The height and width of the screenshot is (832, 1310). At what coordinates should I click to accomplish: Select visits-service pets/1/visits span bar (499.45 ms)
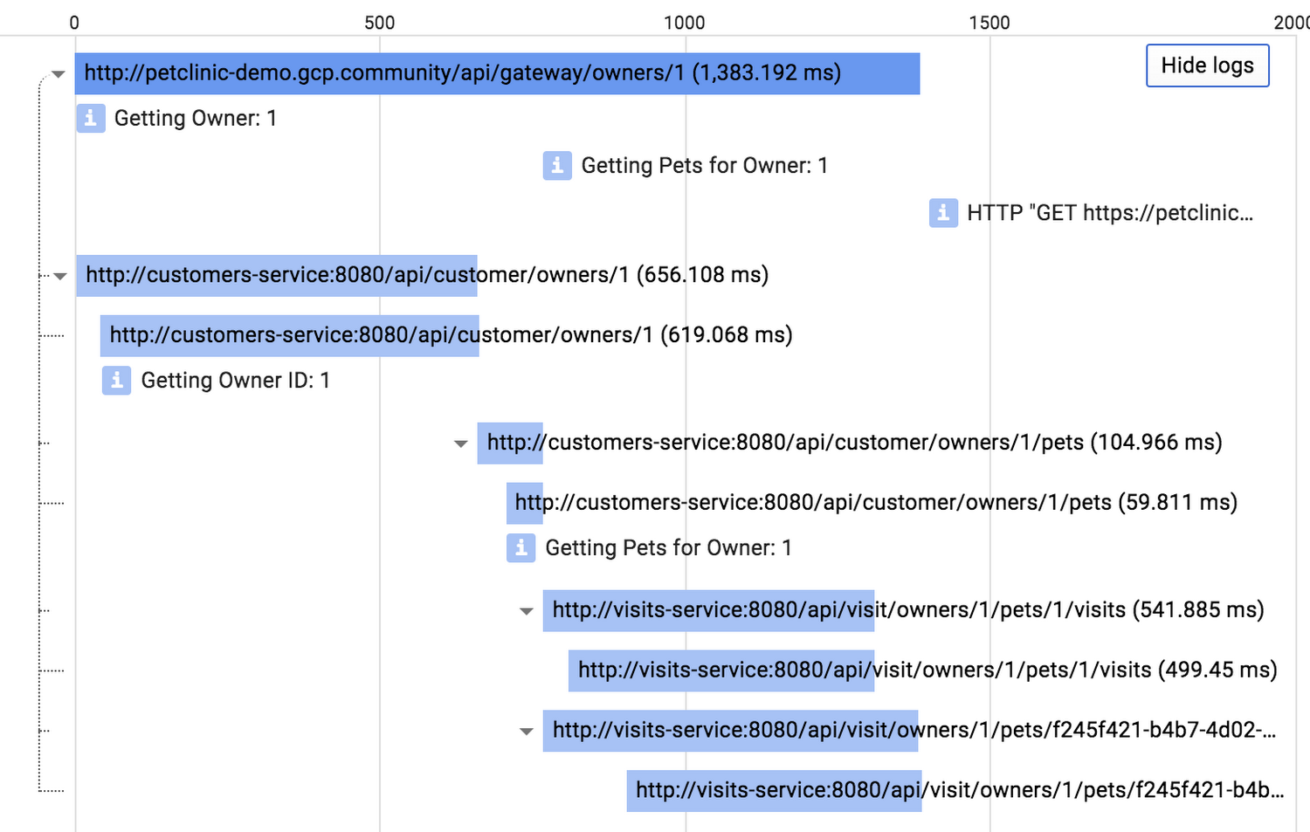coord(721,670)
